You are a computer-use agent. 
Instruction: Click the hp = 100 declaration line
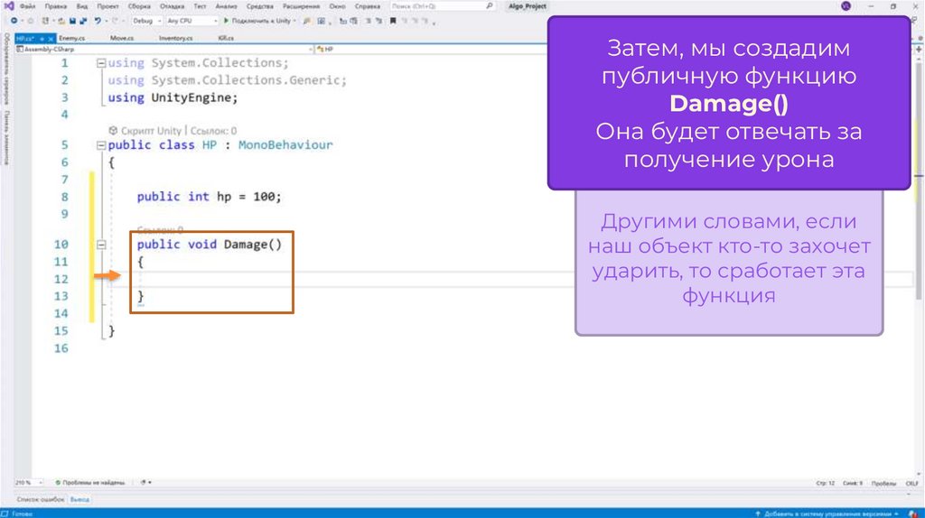pos(210,197)
